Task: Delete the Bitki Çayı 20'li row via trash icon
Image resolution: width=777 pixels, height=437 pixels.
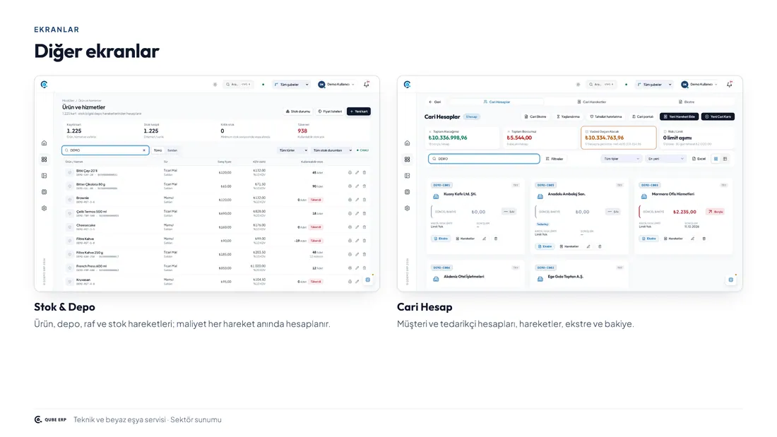Action: [x=364, y=172]
